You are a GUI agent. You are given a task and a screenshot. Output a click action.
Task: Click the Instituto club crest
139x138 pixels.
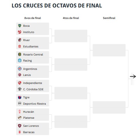pos(20,32)
